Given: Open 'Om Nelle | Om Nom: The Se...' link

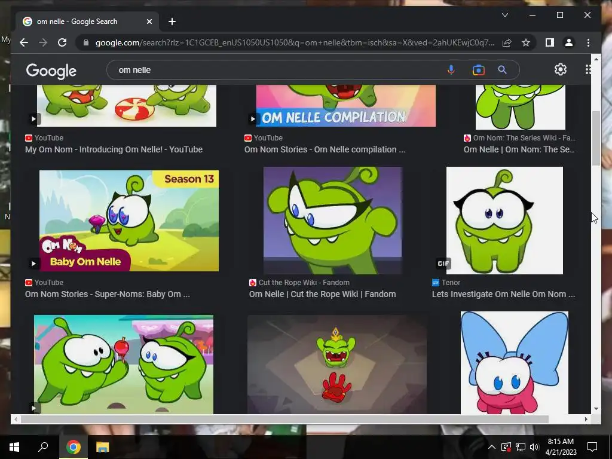Looking at the screenshot, I should pyautogui.click(x=519, y=149).
